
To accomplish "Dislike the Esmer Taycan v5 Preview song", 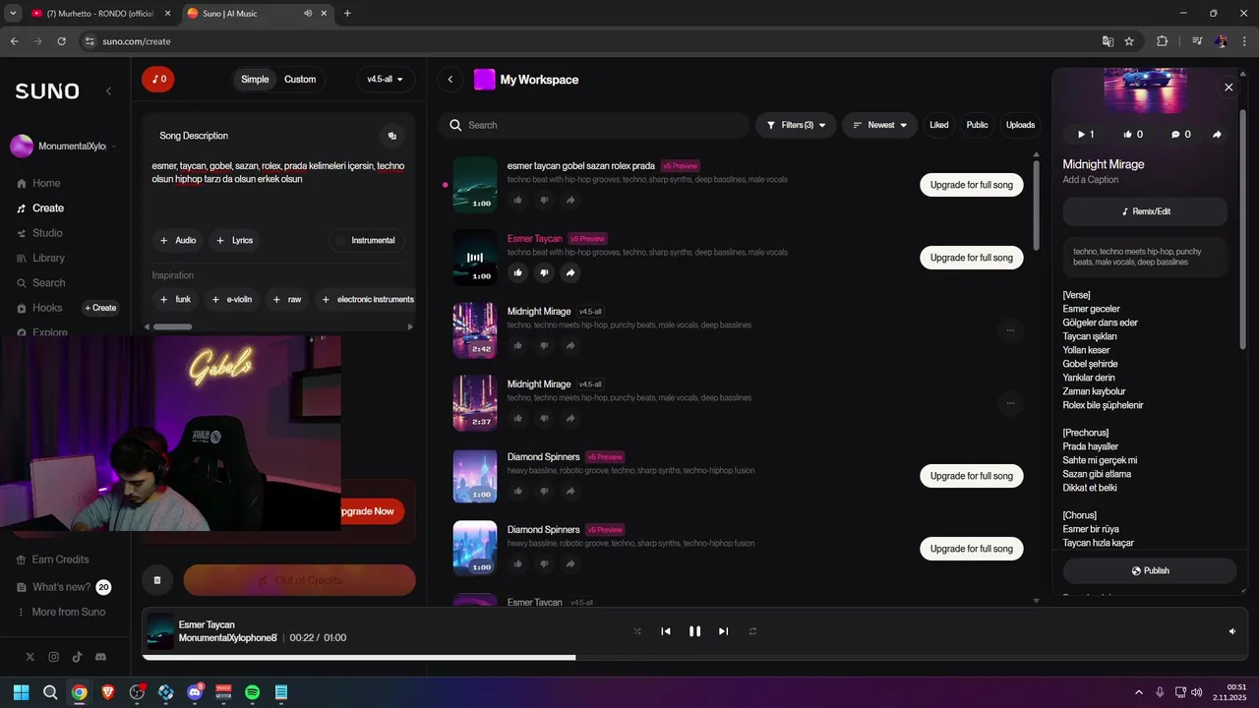I will click(x=544, y=272).
